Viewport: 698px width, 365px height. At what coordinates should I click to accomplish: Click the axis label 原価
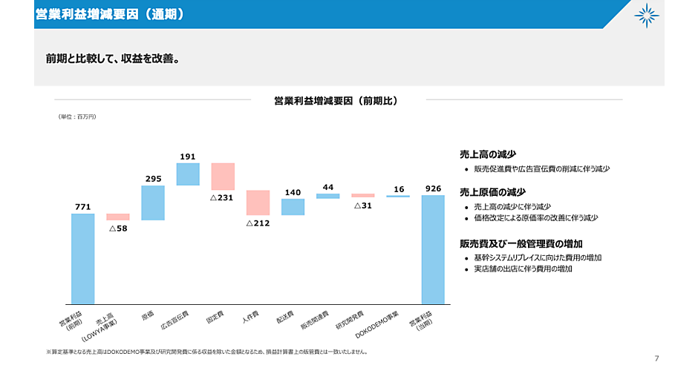(x=148, y=315)
